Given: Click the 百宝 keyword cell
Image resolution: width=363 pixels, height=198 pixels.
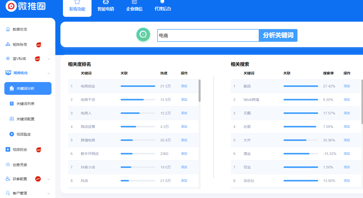Looking at the screenshot, I should (x=247, y=167).
